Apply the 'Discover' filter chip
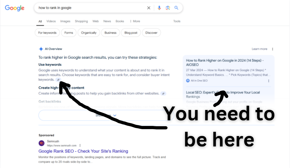 [151, 33]
